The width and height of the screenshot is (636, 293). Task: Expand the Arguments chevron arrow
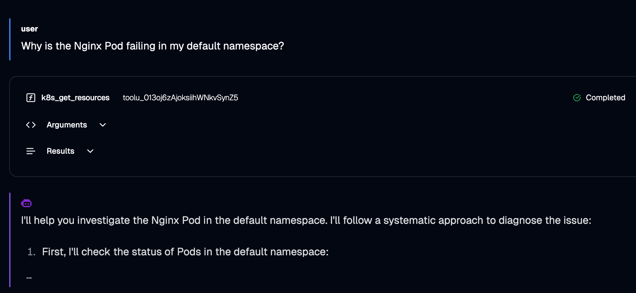coord(103,125)
